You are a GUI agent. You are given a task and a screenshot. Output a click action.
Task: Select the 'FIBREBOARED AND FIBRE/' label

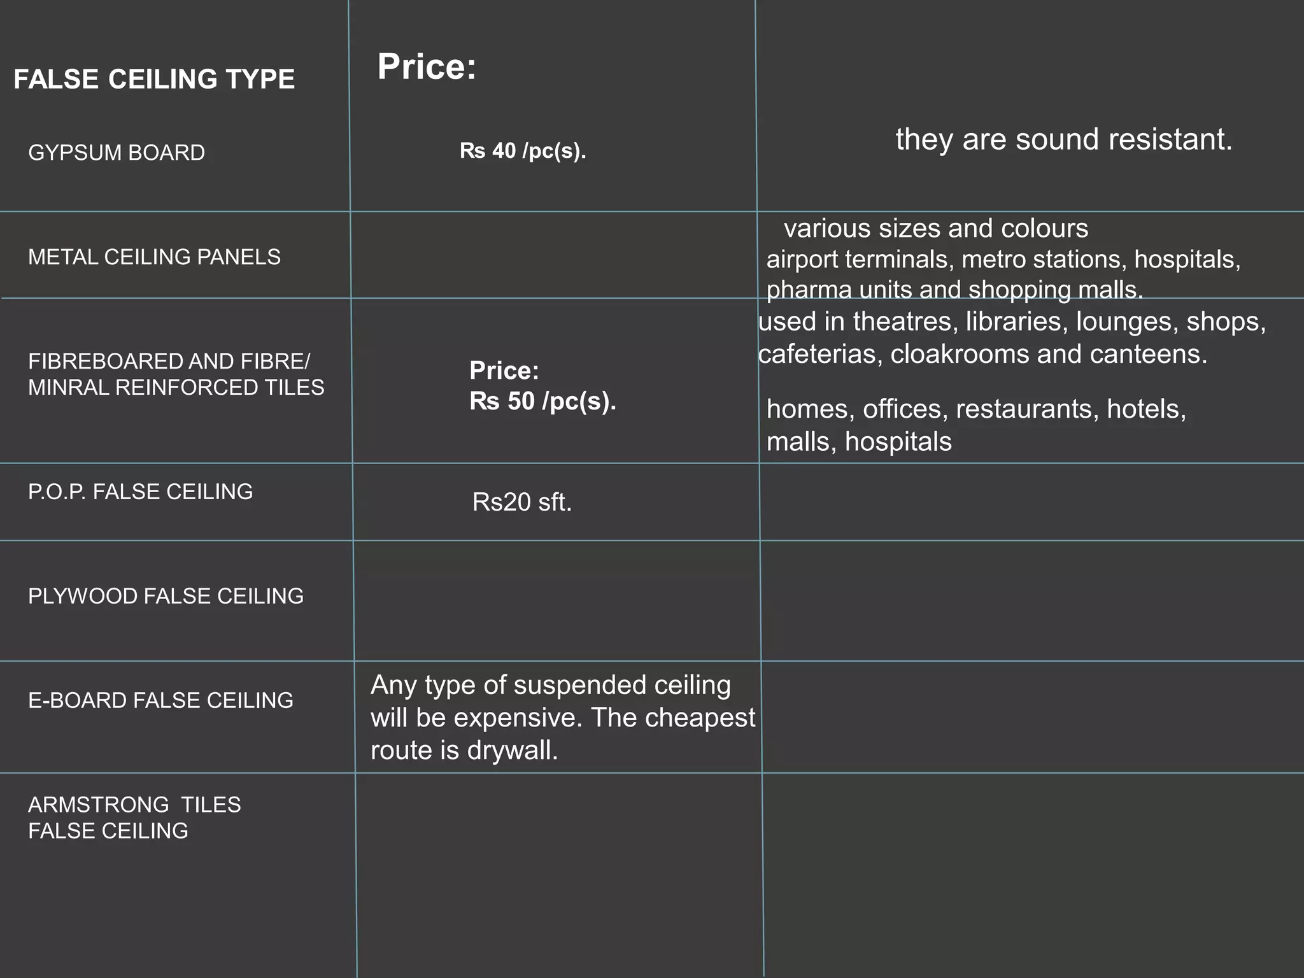[x=169, y=362]
